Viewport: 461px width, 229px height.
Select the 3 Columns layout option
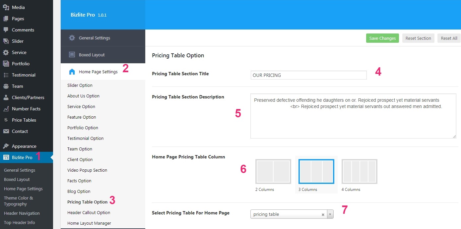[316, 172]
